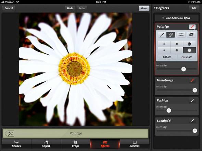Viewport: 202px width, 151px height.
Task: Switch to the Borders tab
Action: click(135, 144)
